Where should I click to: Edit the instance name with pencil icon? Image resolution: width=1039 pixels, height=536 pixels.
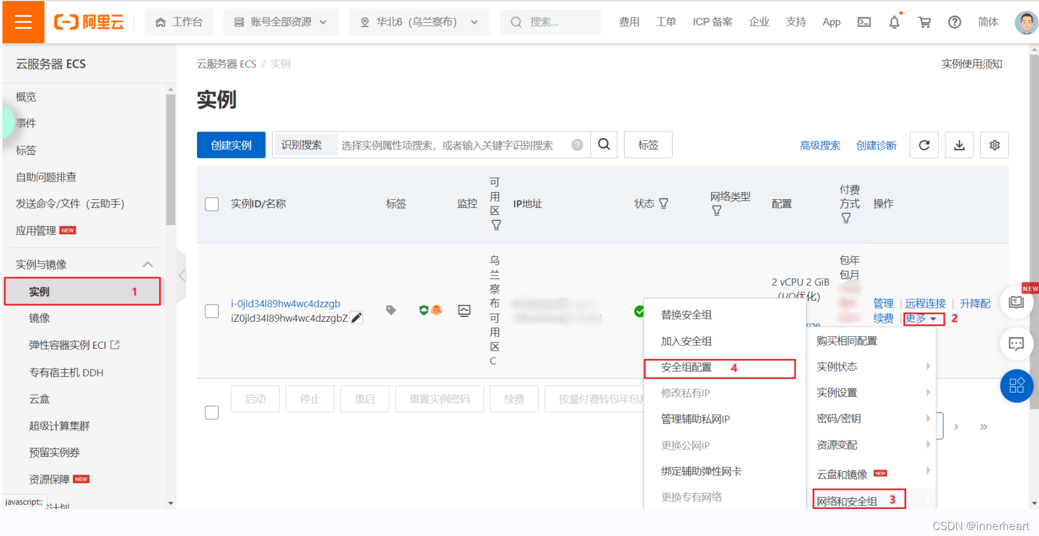pos(356,318)
